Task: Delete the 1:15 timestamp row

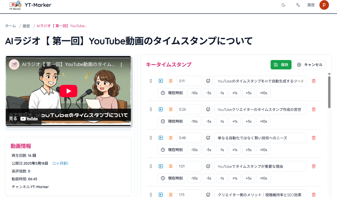Action: coord(314,194)
